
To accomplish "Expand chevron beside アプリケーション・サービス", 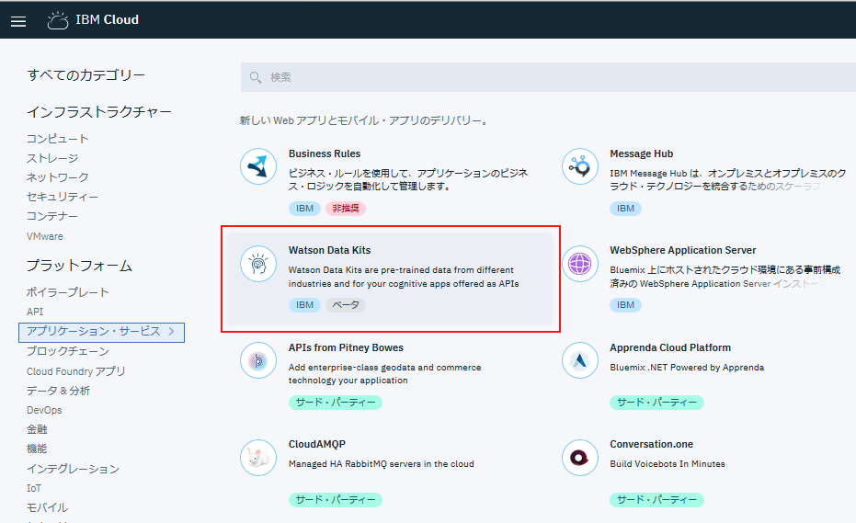I will coord(171,332).
